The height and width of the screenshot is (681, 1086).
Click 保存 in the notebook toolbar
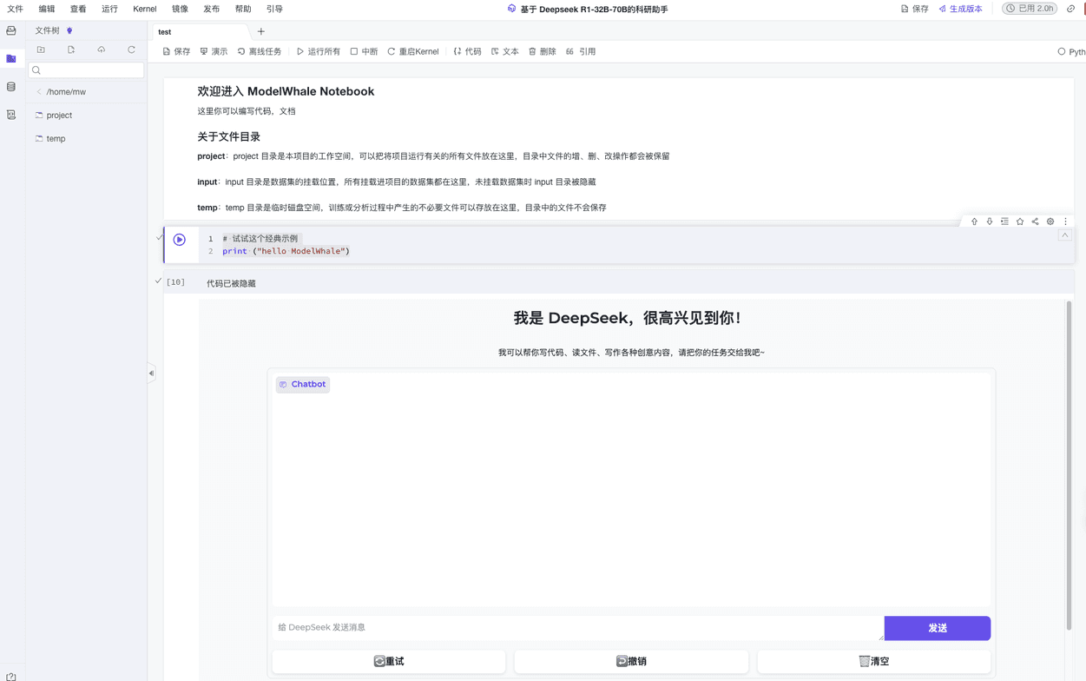pyautogui.click(x=176, y=51)
